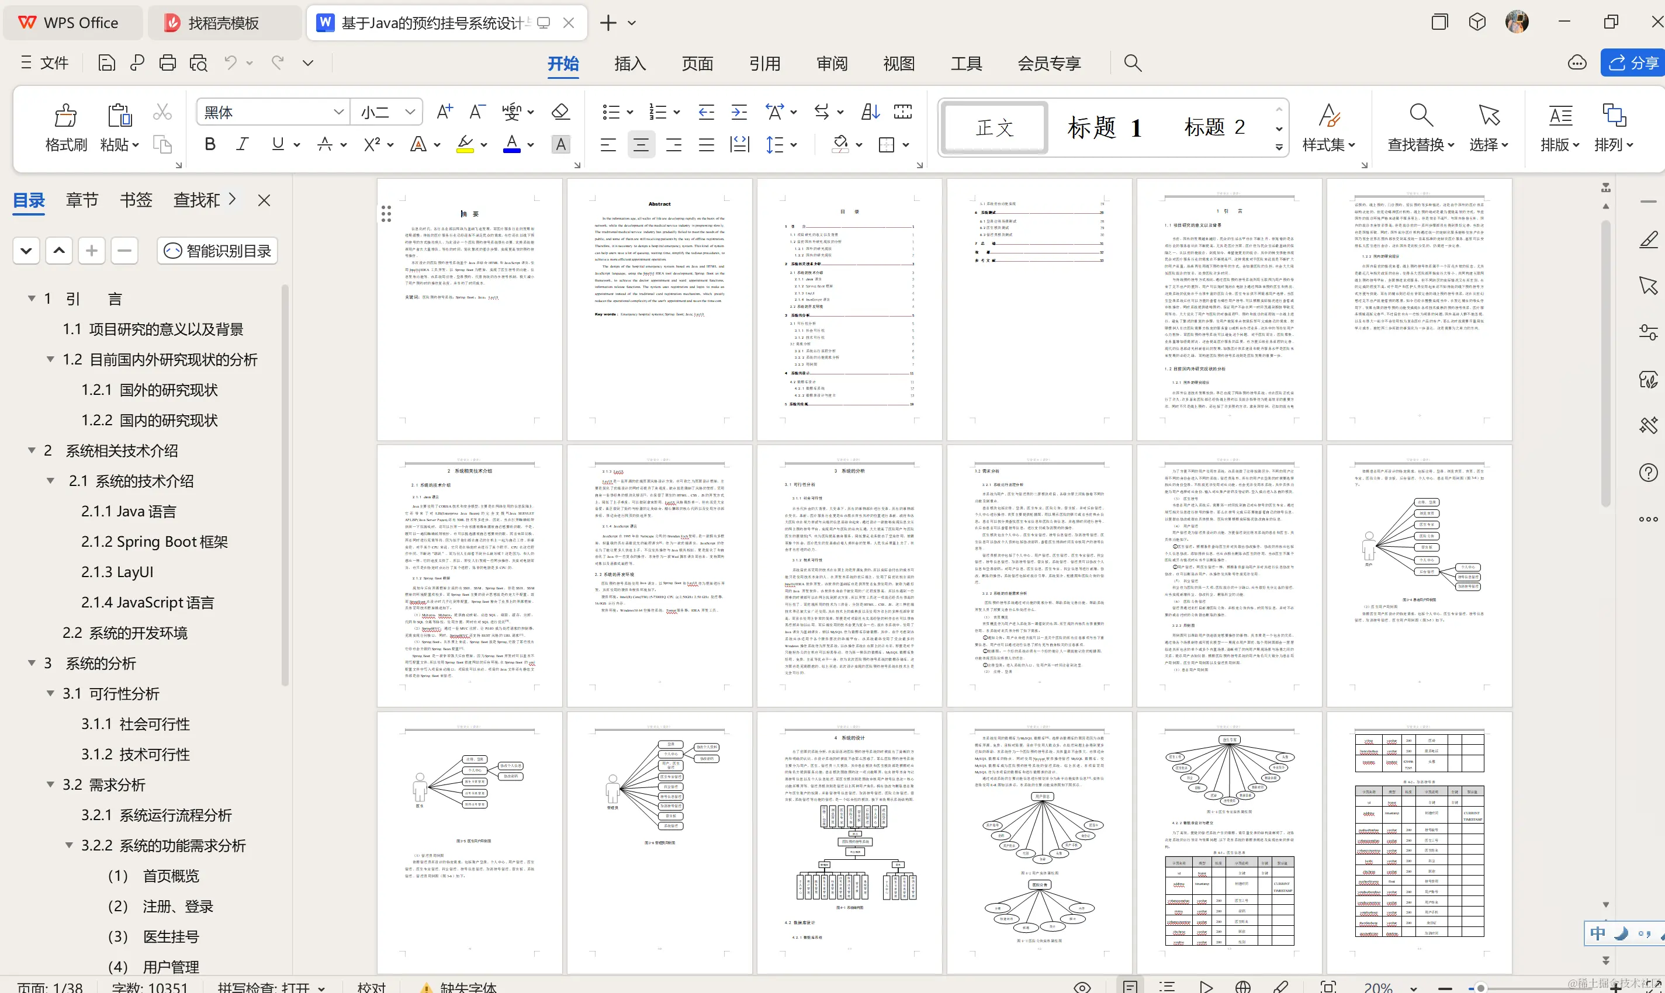
Task: Click the search magnifier in ribbon tabs
Action: (x=1132, y=63)
